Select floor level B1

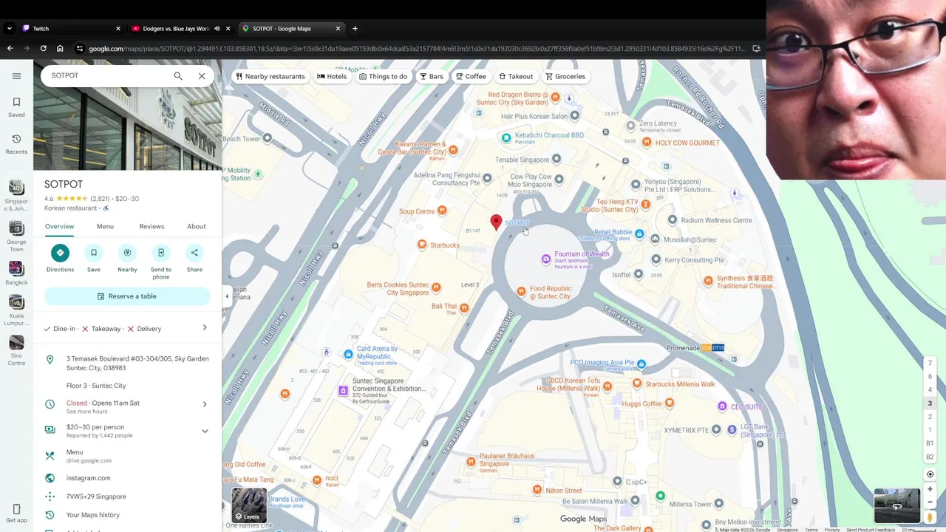click(x=930, y=443)
